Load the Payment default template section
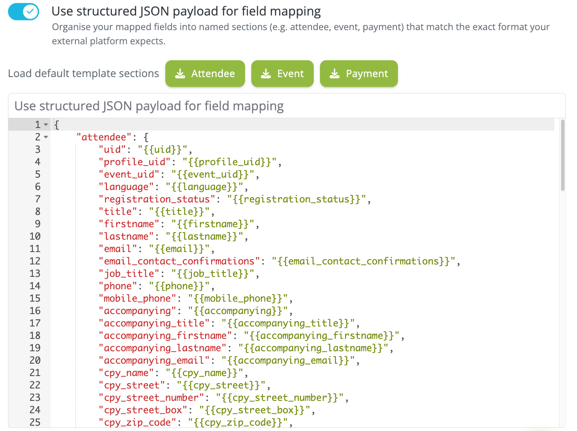 coord(359,74)
